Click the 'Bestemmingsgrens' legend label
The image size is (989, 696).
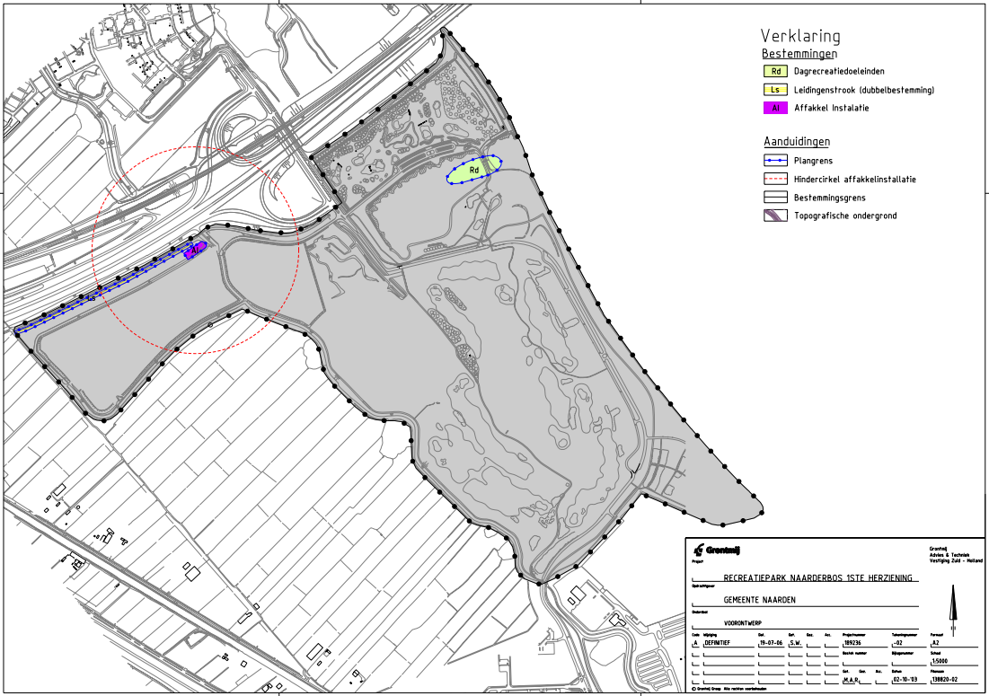(x=829, y=198)
